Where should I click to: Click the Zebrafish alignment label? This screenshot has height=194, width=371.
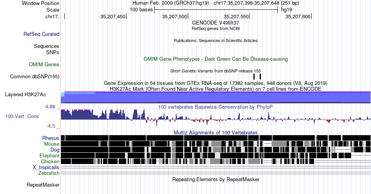[x=49, y=173]
